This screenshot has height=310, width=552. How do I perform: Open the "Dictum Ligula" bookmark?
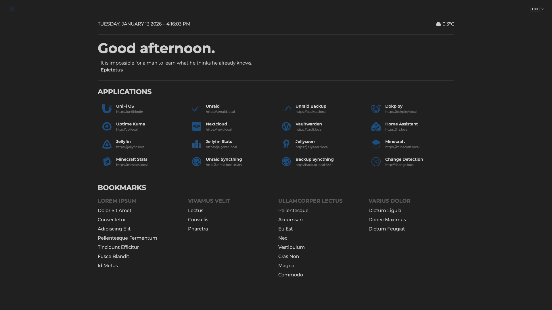(x=385, y=210)
